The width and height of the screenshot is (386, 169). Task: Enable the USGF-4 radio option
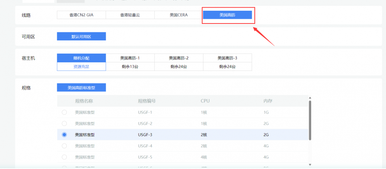click(64, 146)
